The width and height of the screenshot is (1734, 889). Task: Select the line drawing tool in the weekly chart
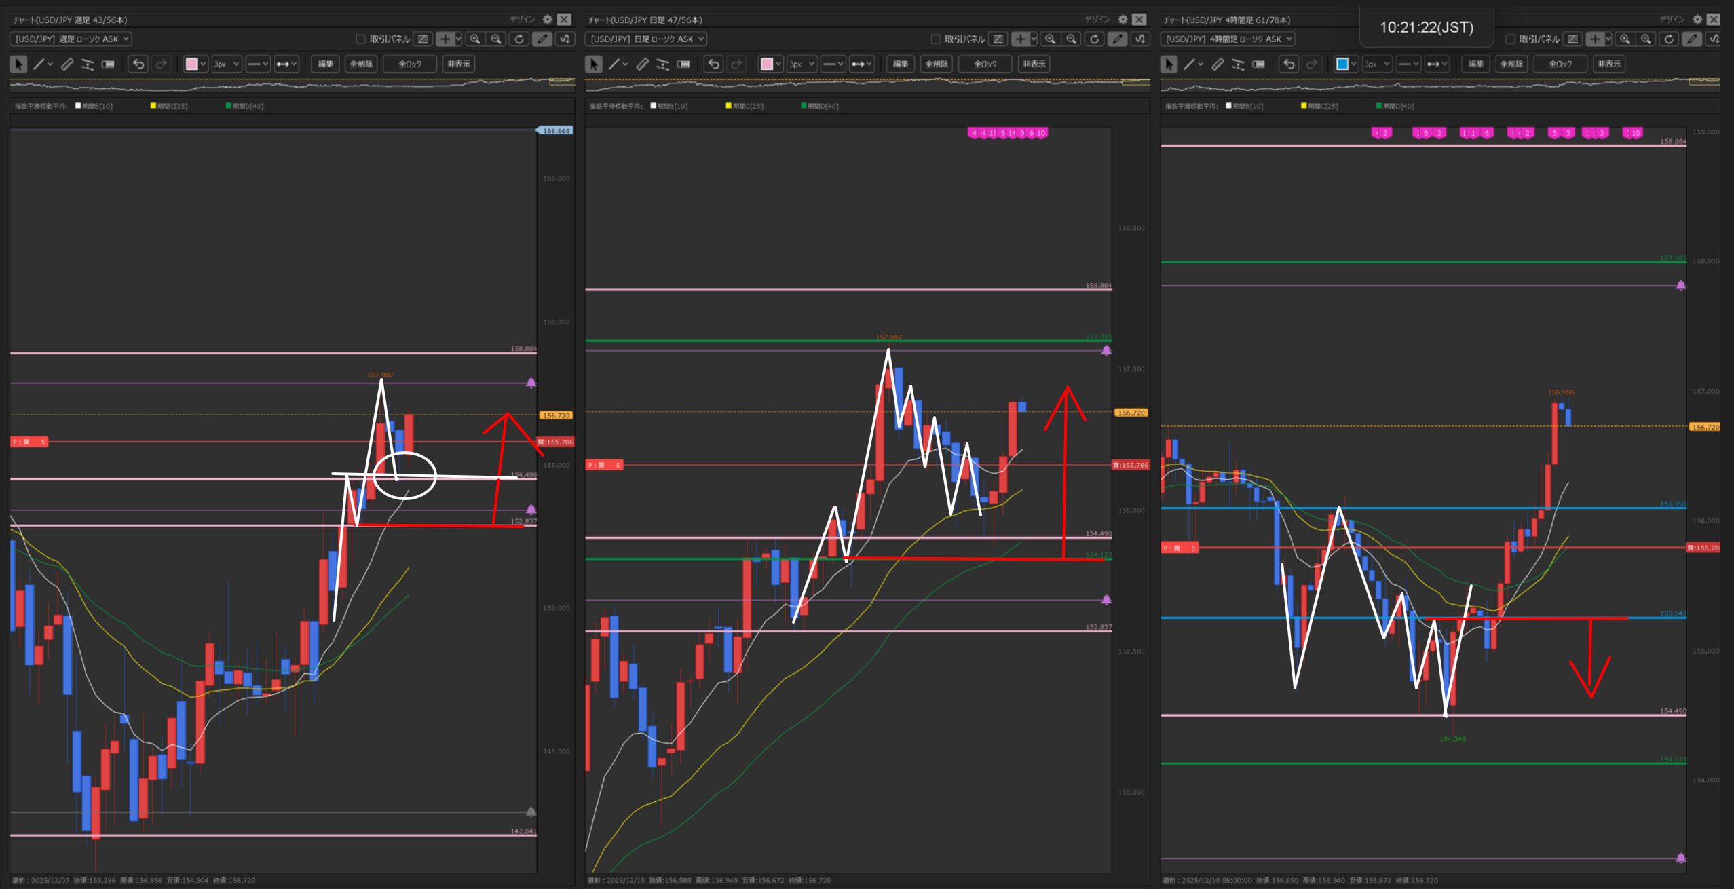coord(39,64)
